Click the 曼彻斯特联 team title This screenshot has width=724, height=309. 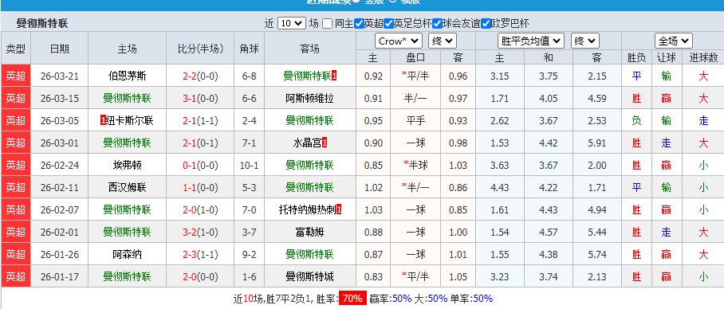[x=42, y=24]
